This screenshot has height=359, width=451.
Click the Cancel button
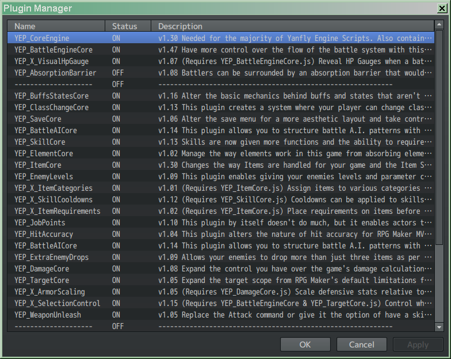361,345
